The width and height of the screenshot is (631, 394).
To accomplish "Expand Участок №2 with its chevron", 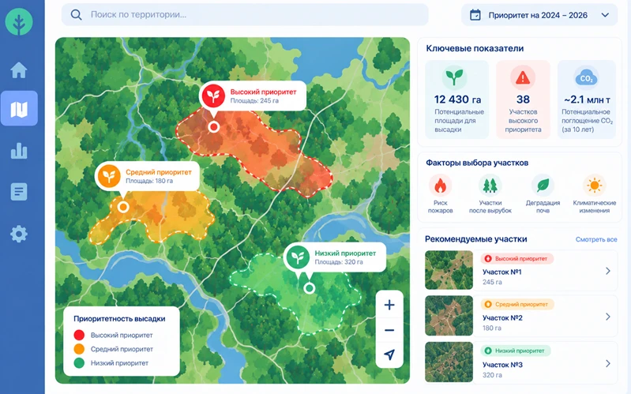I will [x=607, y=317].
